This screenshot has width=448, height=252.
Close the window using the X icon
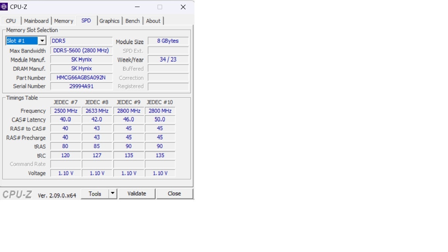click(183, 7)
